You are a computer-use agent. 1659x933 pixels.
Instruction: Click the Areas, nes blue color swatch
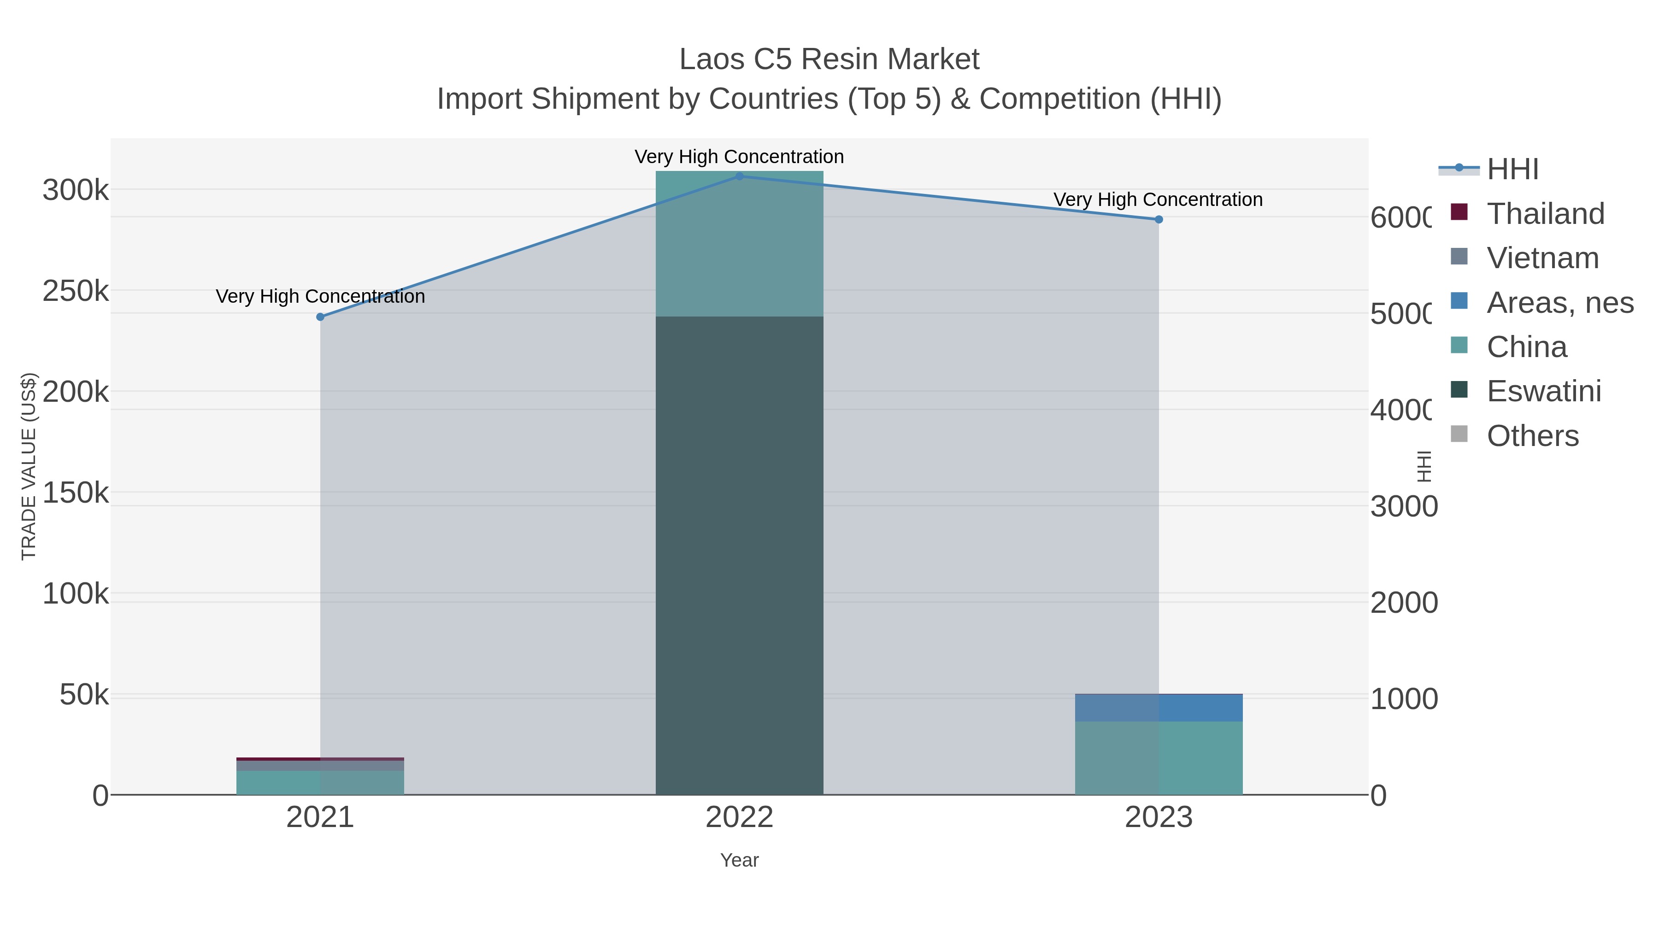(x=1459, y=301)
